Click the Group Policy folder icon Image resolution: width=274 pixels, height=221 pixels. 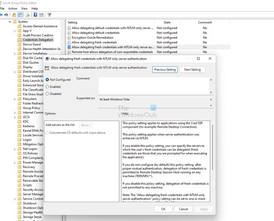click(20, 108)
